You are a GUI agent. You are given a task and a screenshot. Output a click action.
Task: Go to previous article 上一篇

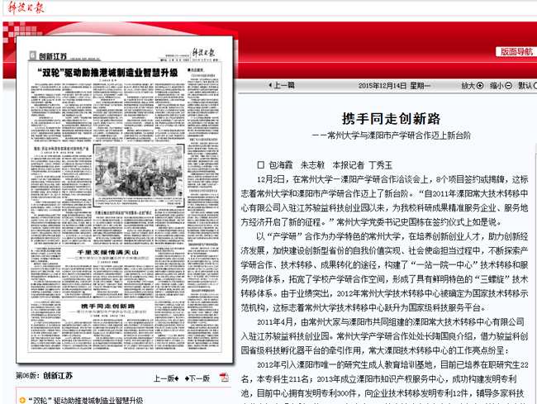[x=281, y=85]
